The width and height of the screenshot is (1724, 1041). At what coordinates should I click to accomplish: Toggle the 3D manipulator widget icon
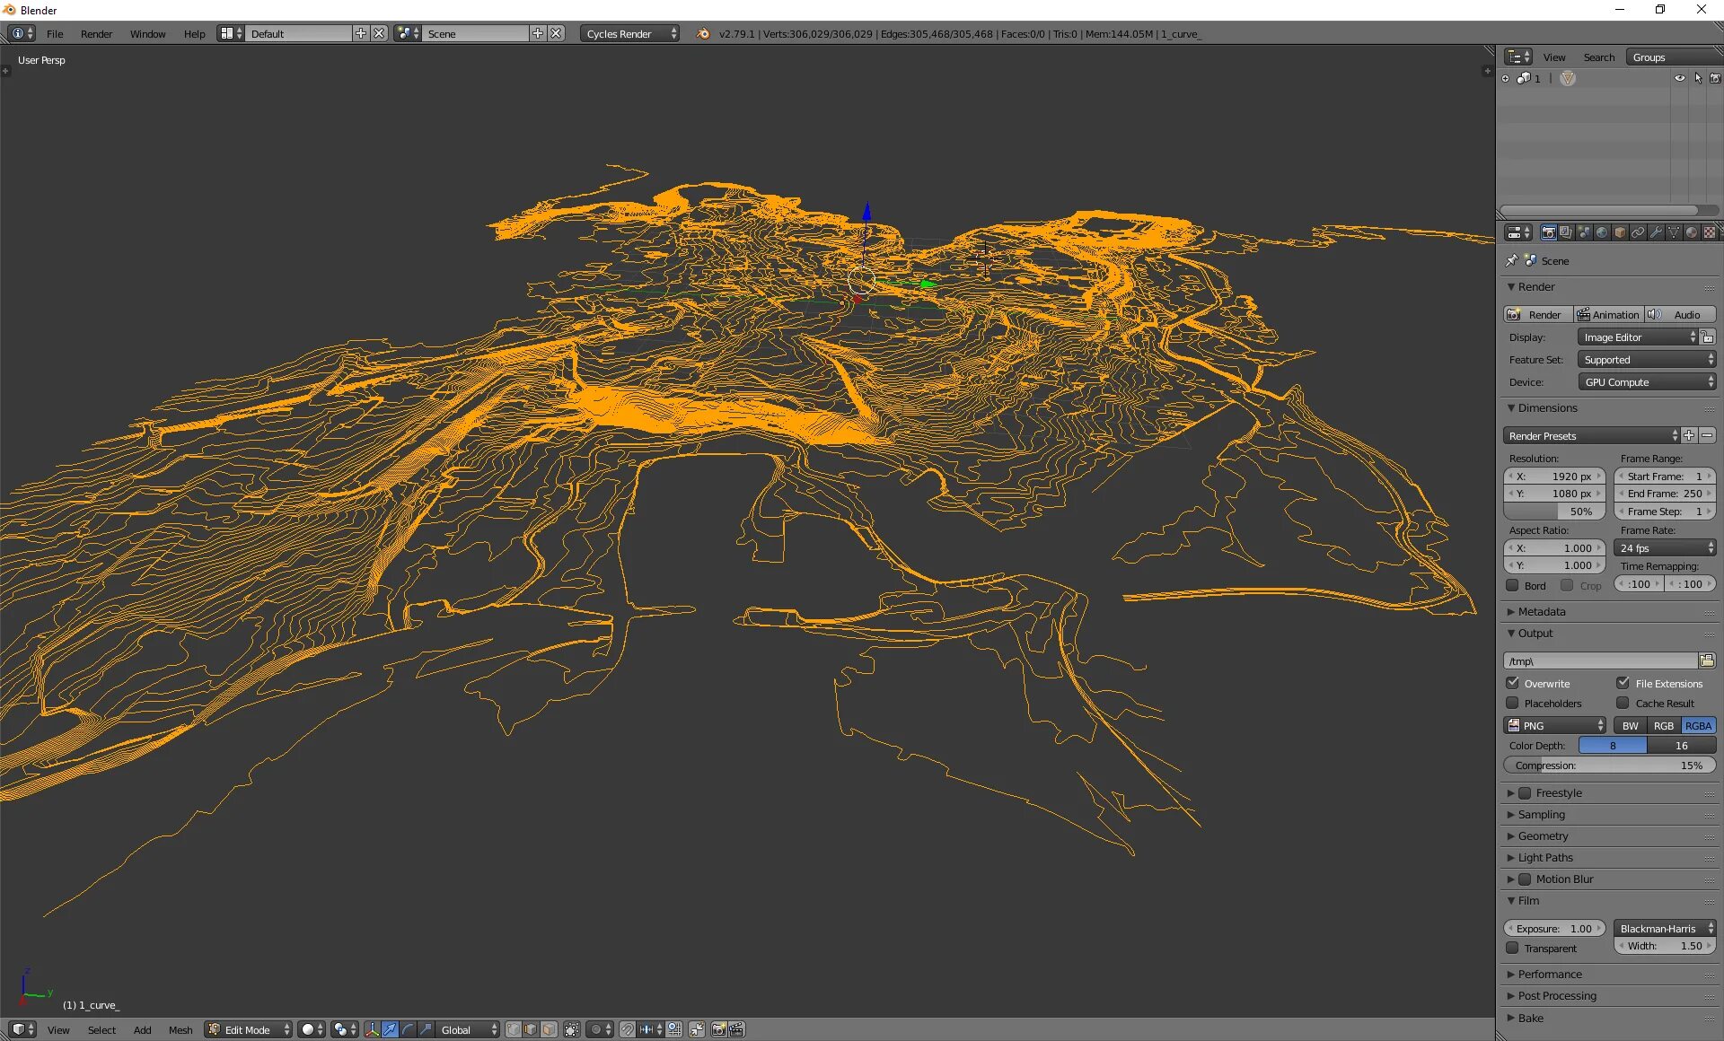[372, 1029]
